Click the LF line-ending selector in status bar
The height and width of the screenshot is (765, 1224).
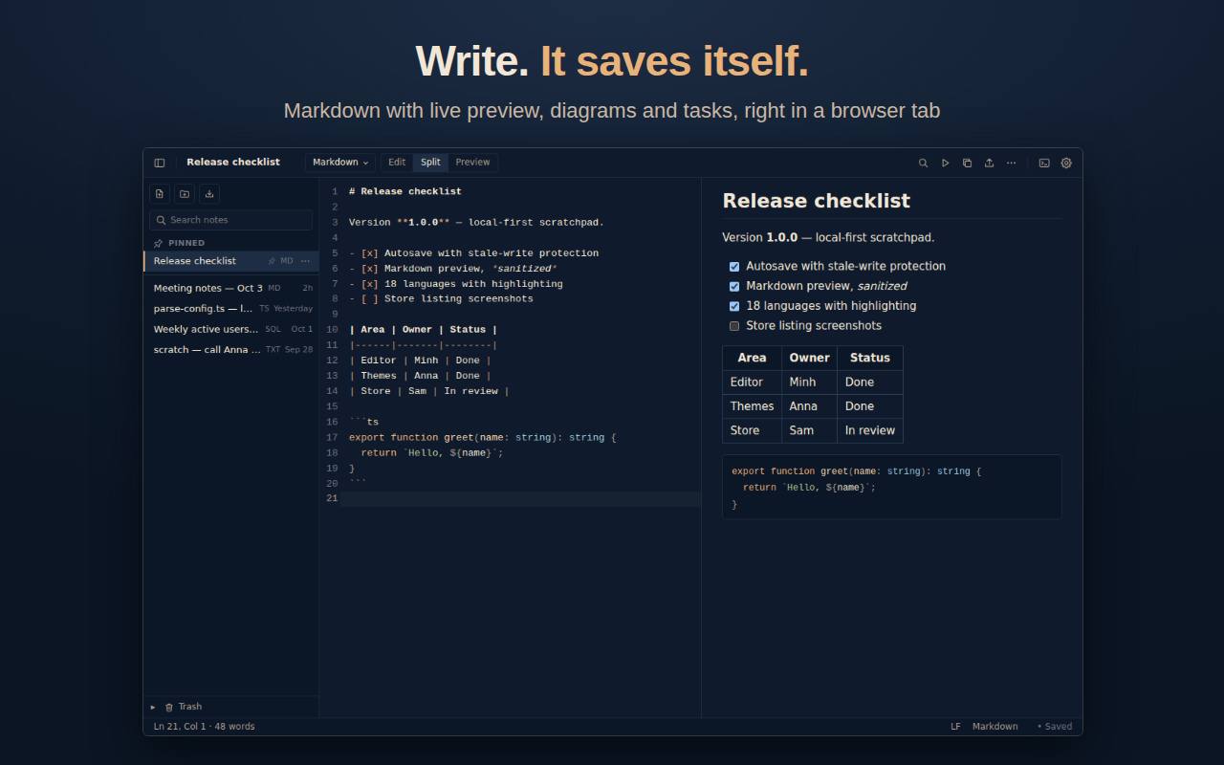tap(955, 727)
